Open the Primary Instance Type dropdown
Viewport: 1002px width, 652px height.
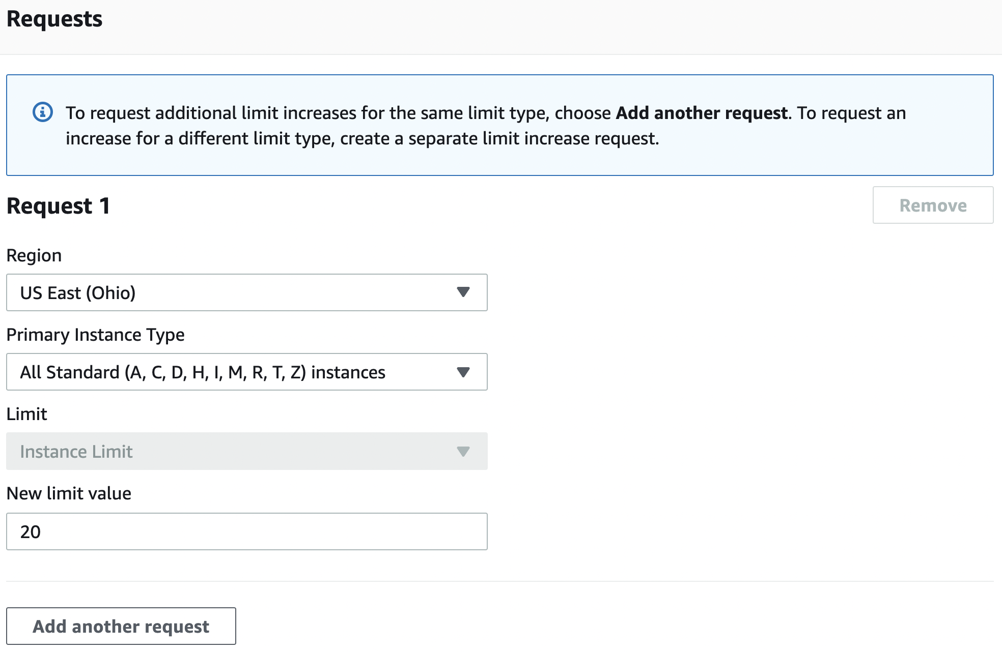coord(246,372)
